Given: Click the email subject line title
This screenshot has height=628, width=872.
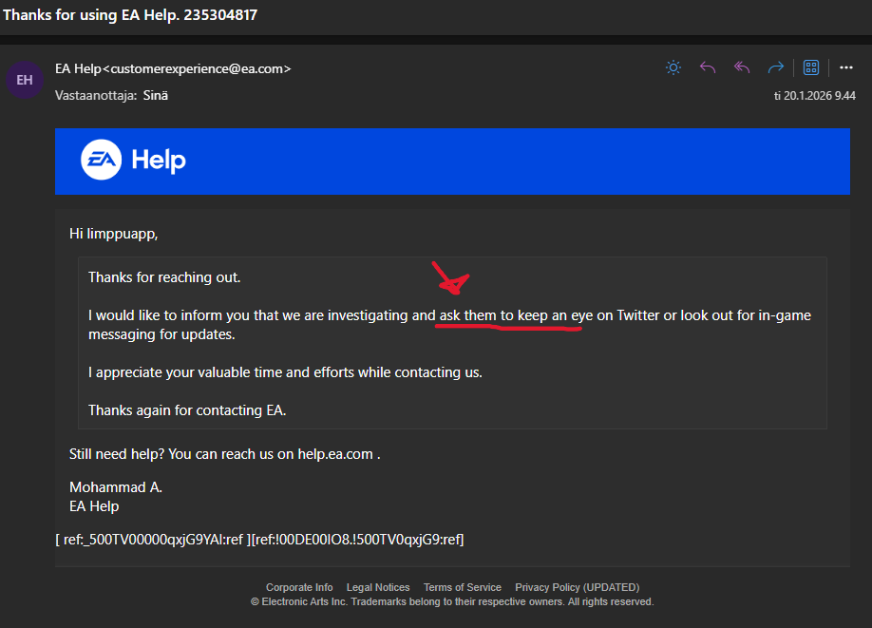Looking at the screenshot, I should [x=130, y=15].
